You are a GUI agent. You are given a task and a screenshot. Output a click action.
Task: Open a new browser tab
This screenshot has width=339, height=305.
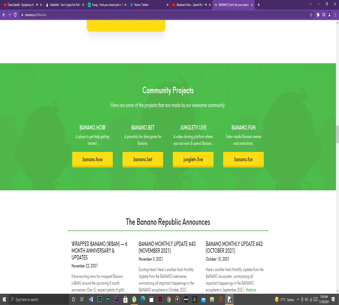coord(258,5)
